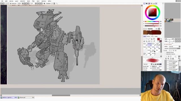
Task: Toggle the color wheel panel
Action: 145,4
